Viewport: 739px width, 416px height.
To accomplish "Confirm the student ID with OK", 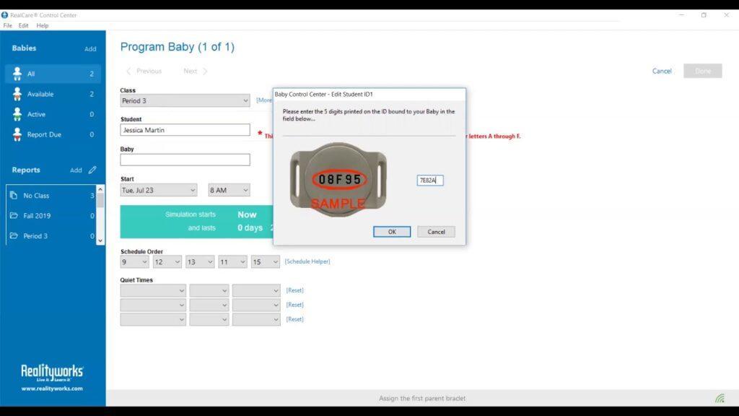I will pos(392,231).
